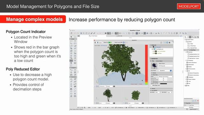Select 2. Second Floor in the Navigator
The height and width of the screenshot is (115, 204).
point(192,48)
